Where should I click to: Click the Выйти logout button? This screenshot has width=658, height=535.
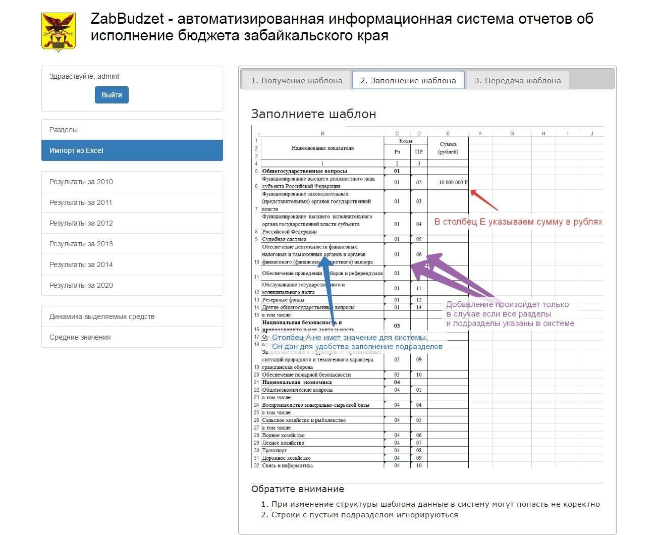tap(112, 95)
